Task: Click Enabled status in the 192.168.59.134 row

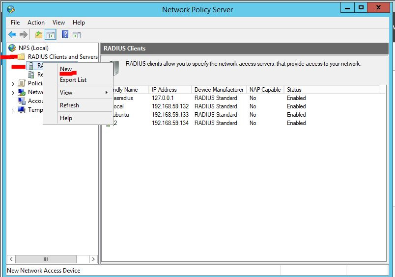Action: click(296, 123)
